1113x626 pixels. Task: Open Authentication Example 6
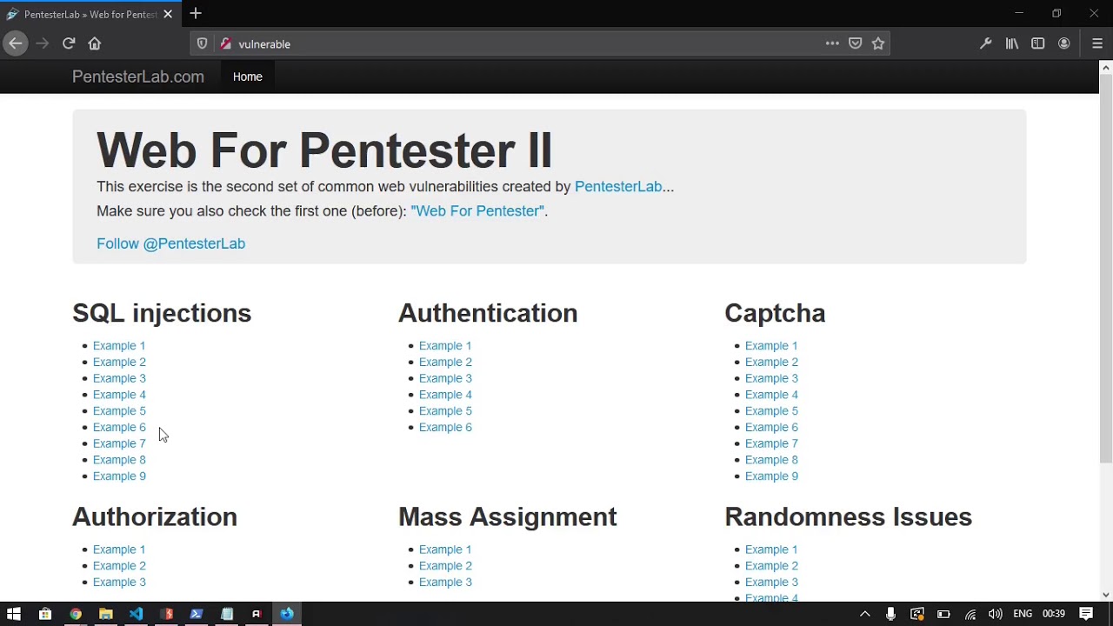point(445,427)
